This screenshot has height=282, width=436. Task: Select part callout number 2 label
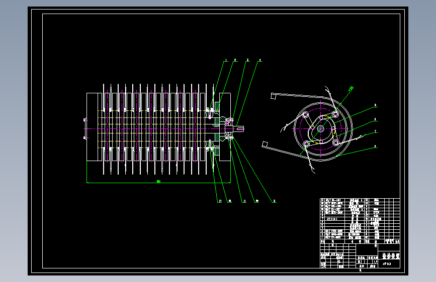point(235,60)
